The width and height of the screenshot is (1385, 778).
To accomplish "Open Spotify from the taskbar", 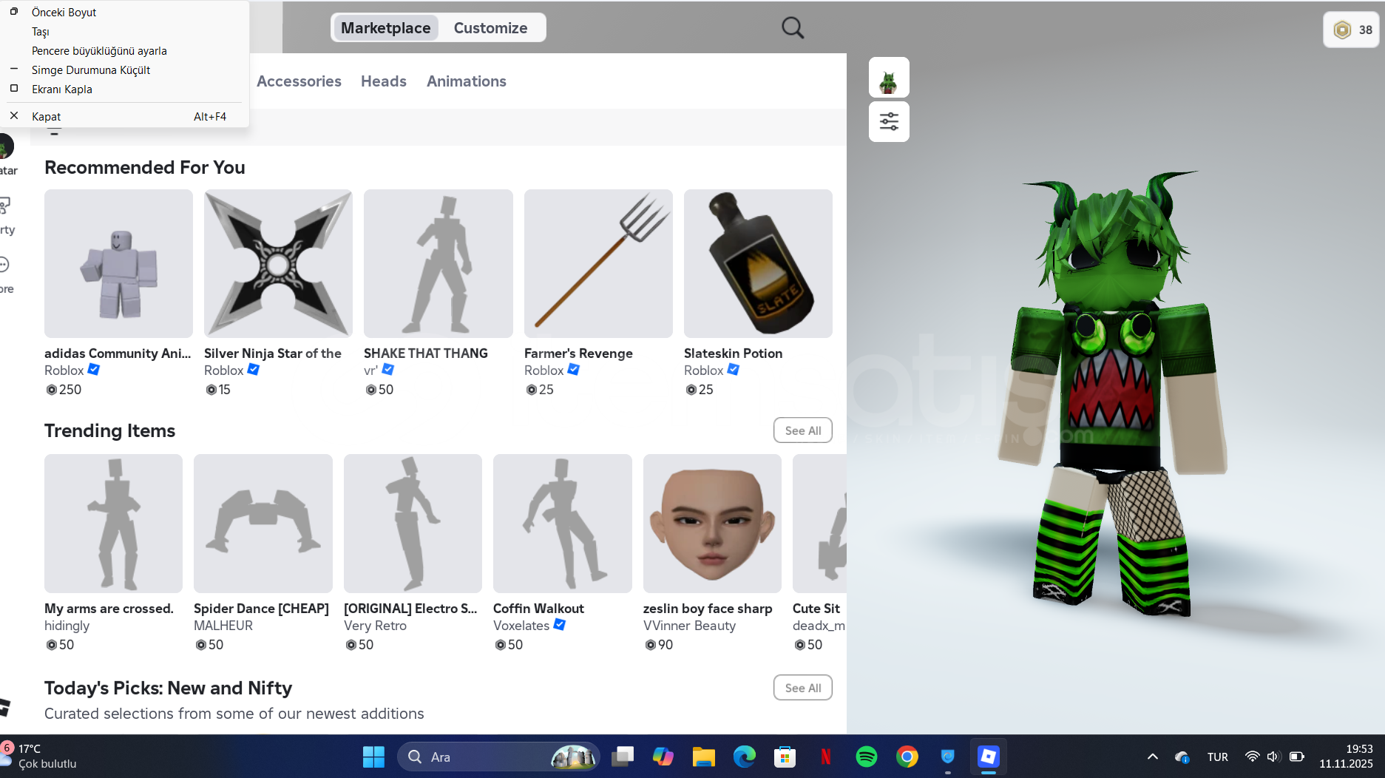I will [867, 757].
